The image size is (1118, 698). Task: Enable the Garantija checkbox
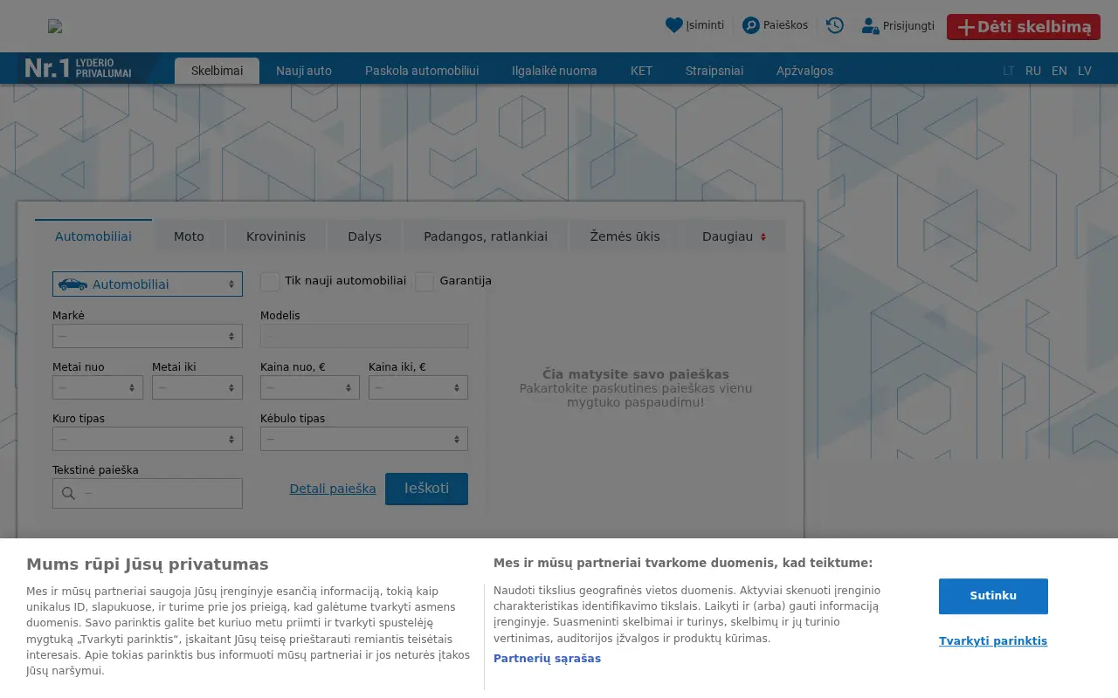pyautogui.click(x=424, y=281)
